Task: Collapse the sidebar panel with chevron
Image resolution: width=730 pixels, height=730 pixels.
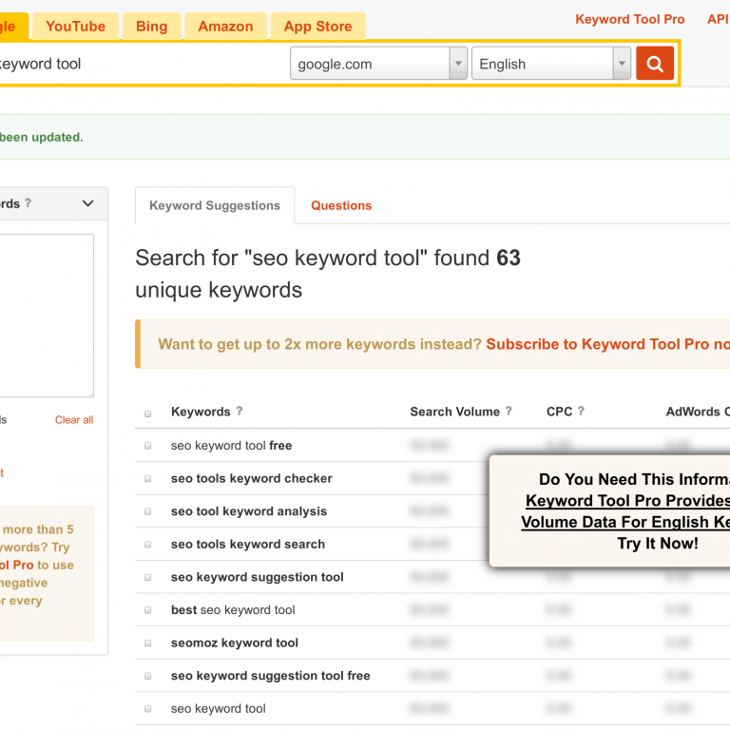Action: click(x=88, y=203)
